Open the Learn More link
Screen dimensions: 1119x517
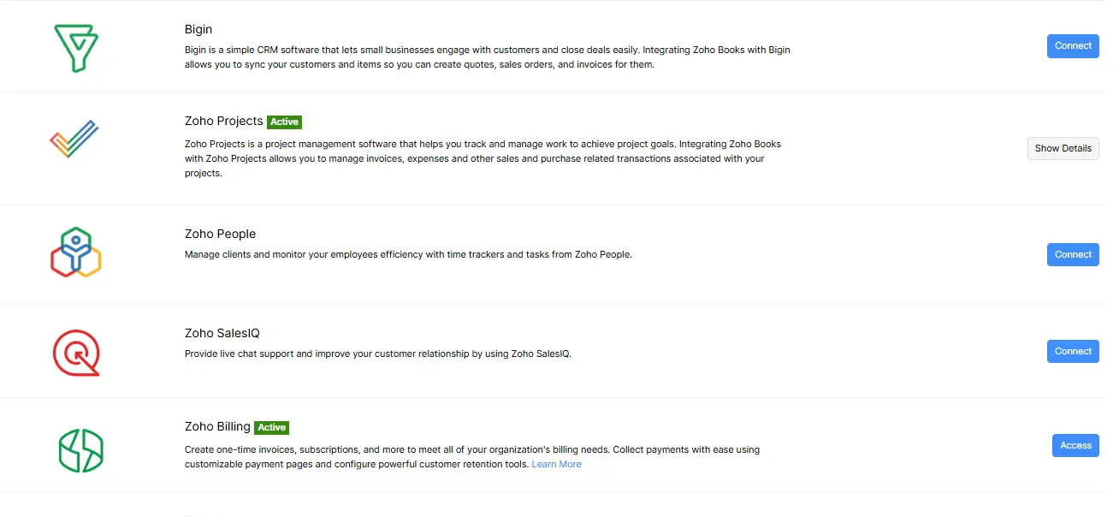pos(556,464)
